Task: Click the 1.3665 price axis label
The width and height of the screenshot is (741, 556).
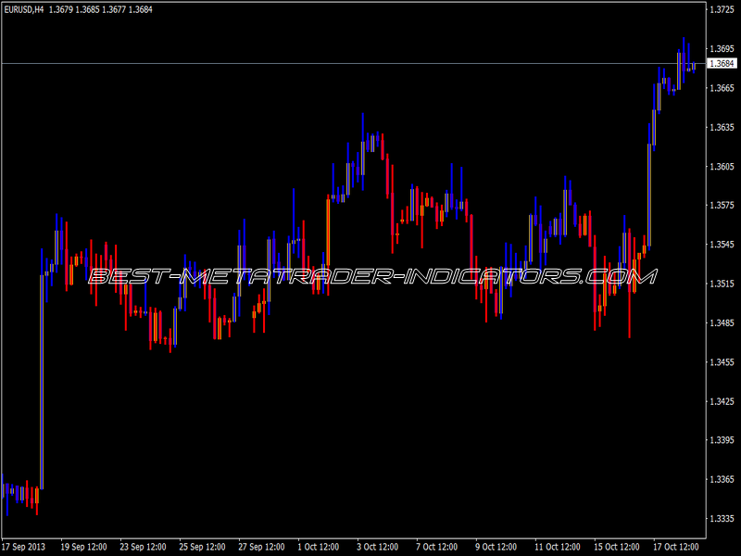Action: click(x=722, y=88)
